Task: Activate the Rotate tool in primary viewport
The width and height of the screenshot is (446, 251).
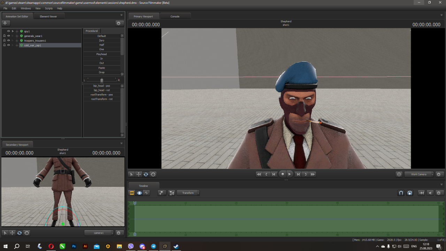Action: pyautogui.click(x=146, y=174)
